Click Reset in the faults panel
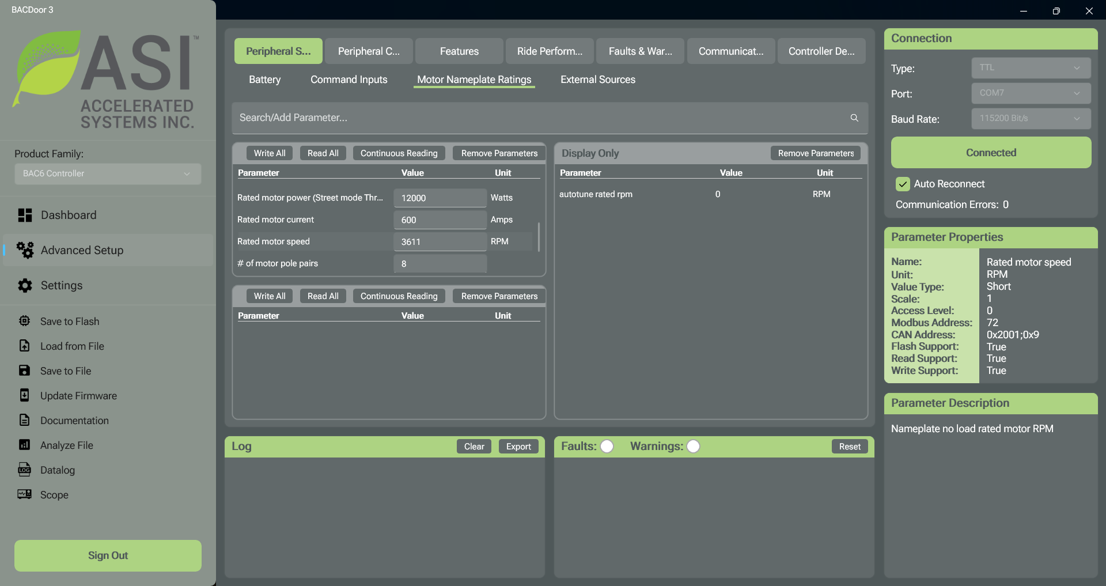 (x=850, y=447)
